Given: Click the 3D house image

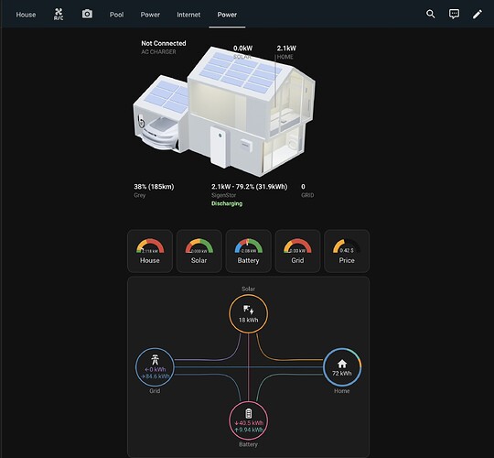Looking at the screenshot, I should click(224, 112).
